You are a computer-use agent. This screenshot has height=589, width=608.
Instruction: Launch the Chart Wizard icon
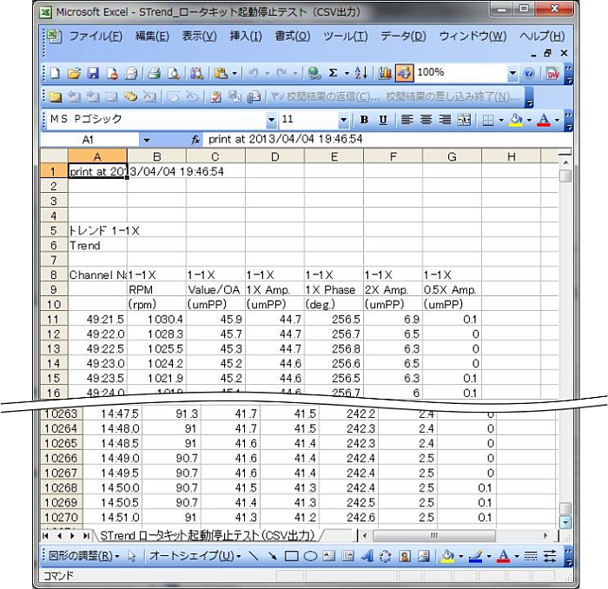(385, 73)
